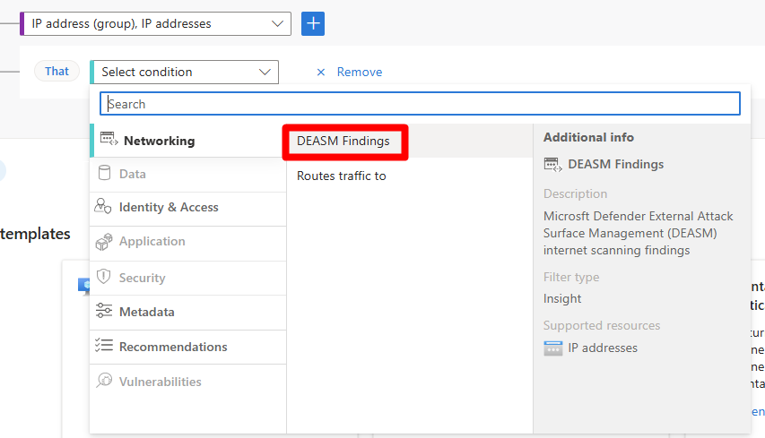765x438 pixels.
Task: Click the Networking category icon
Action: [109, 140]
